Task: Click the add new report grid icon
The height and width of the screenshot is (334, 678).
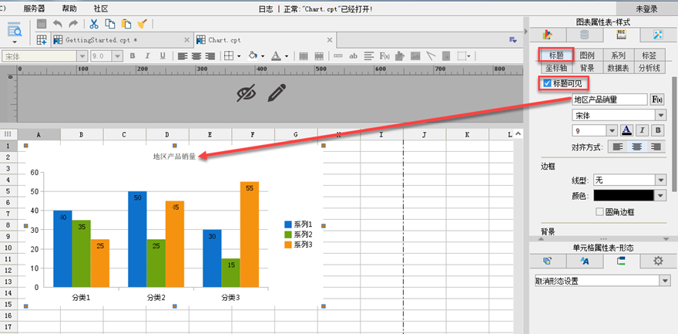Action: (42, 40)
